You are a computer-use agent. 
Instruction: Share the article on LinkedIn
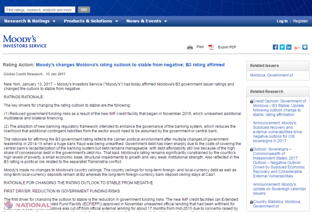pyautogui.click(x=289, y=47)
